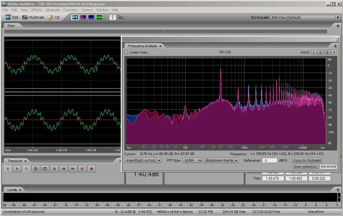Click View end time field 1:40.492
The height and width of the screenshot is (216, 343).
296,179
